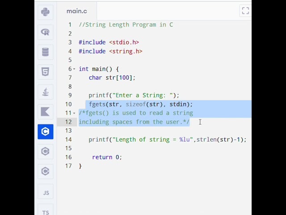Click on 'char str[100];' declaration
This screenshot has height=215, width=286.
(112, 78)
